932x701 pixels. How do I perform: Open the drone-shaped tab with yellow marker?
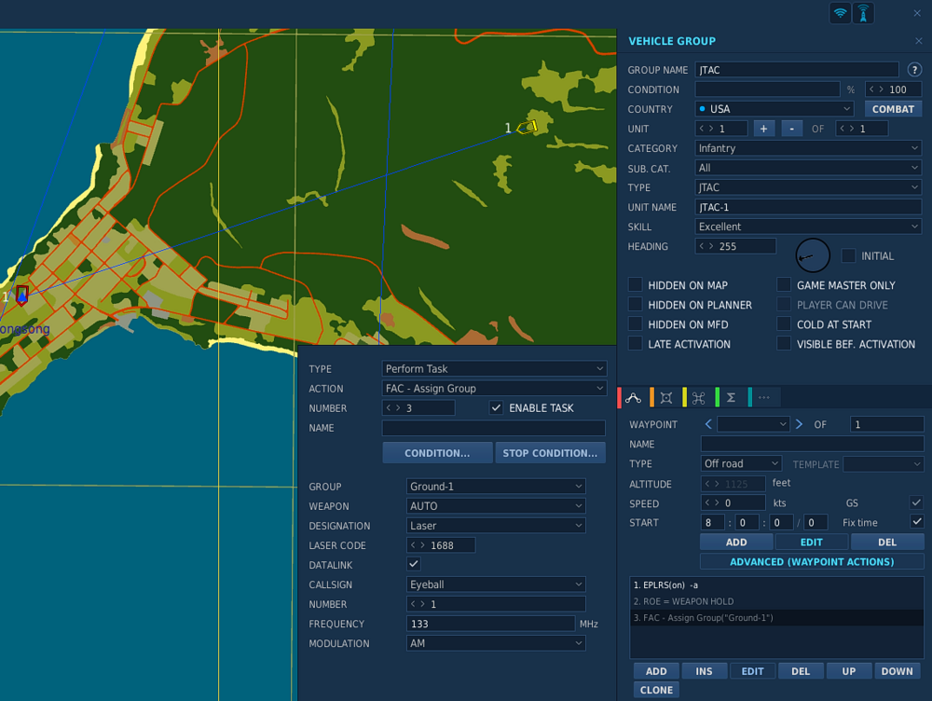click(699, 397)
